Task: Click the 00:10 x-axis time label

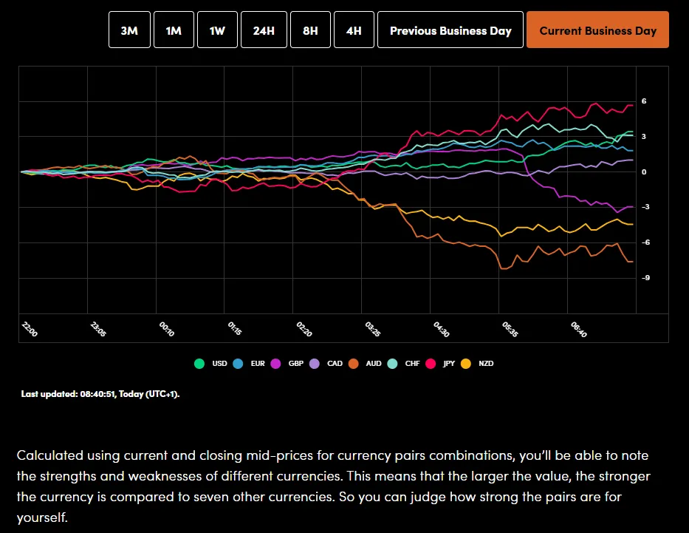Action: click(x=167, y=329)
